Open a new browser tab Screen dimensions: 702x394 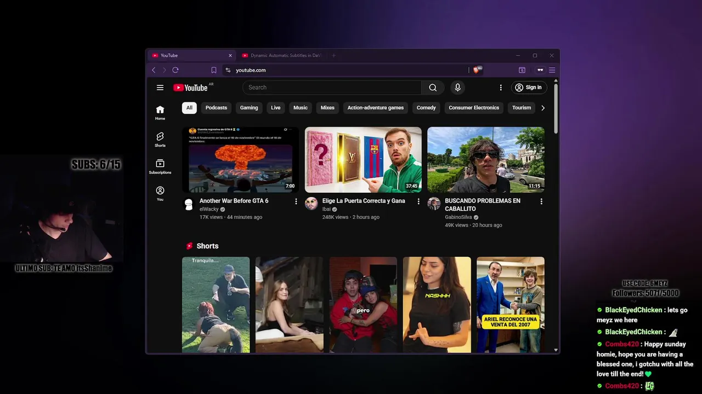[333, 55]
